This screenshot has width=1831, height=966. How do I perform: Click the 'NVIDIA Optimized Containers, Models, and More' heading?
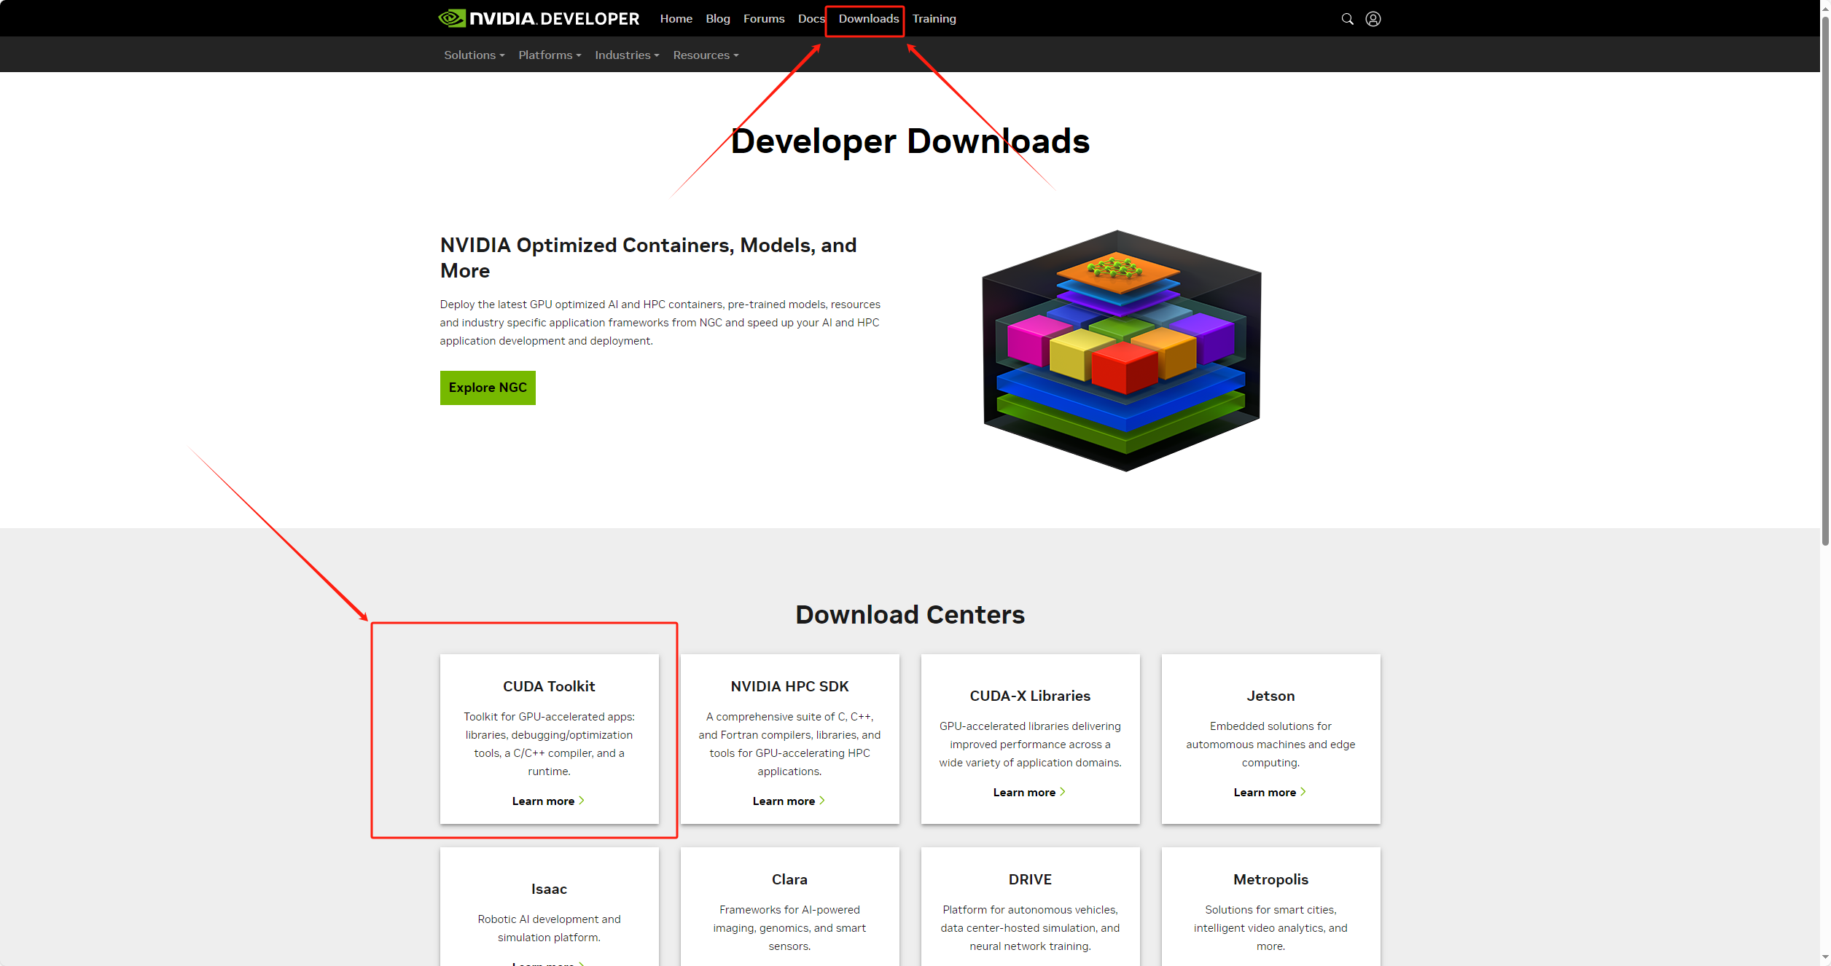point(649,258)
